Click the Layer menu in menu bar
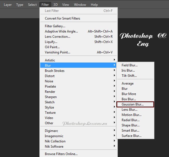Viewport: 169px width, 157px height. point(8,5)
